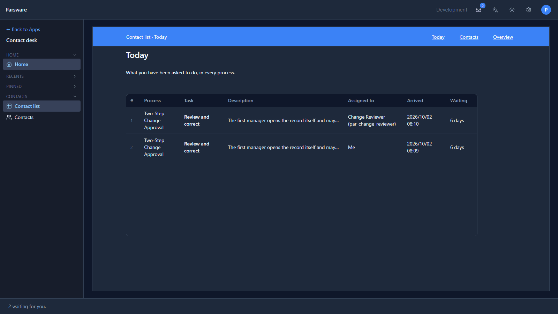Sort by the Assigned to column header
The image size is (558, 314).
click(x=361, y=100)
